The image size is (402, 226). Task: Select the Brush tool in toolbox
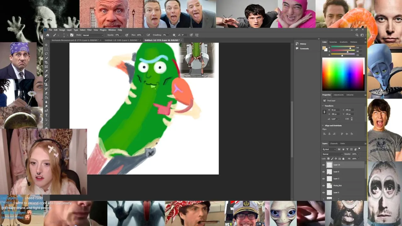tap(46, 80)
